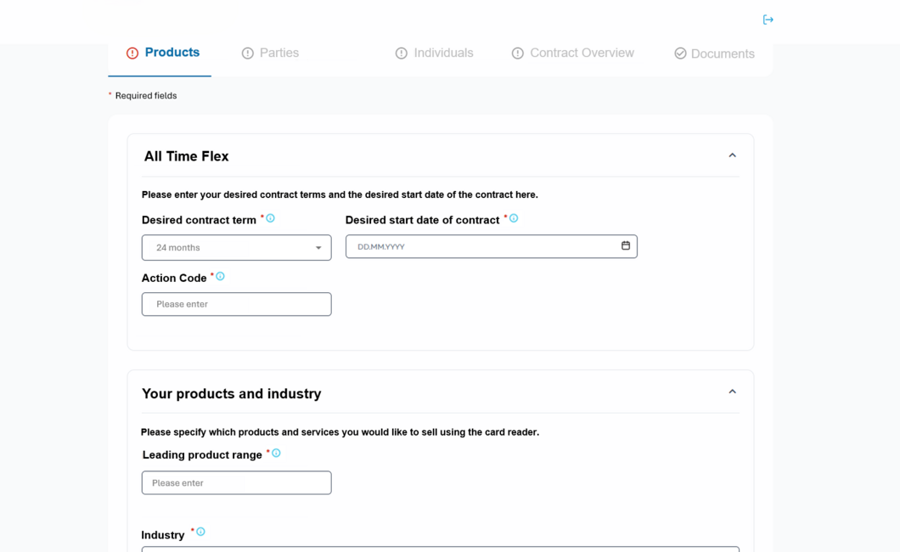Switch to the Parties tab
Image resolution: width=900 pixels, height=552 pixels.
[x=278, y=53]
